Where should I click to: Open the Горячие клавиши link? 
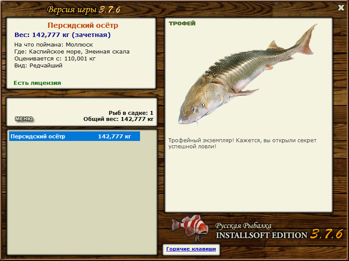191,249
